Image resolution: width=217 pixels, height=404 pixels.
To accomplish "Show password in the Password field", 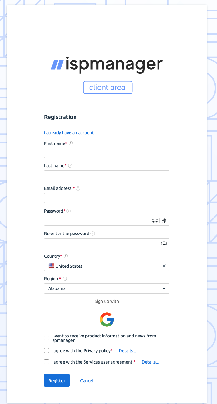I will point(155,221).
